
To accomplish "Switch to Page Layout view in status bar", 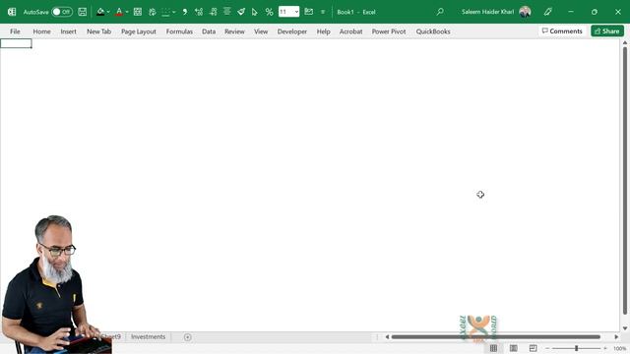I will click(514, 348).
